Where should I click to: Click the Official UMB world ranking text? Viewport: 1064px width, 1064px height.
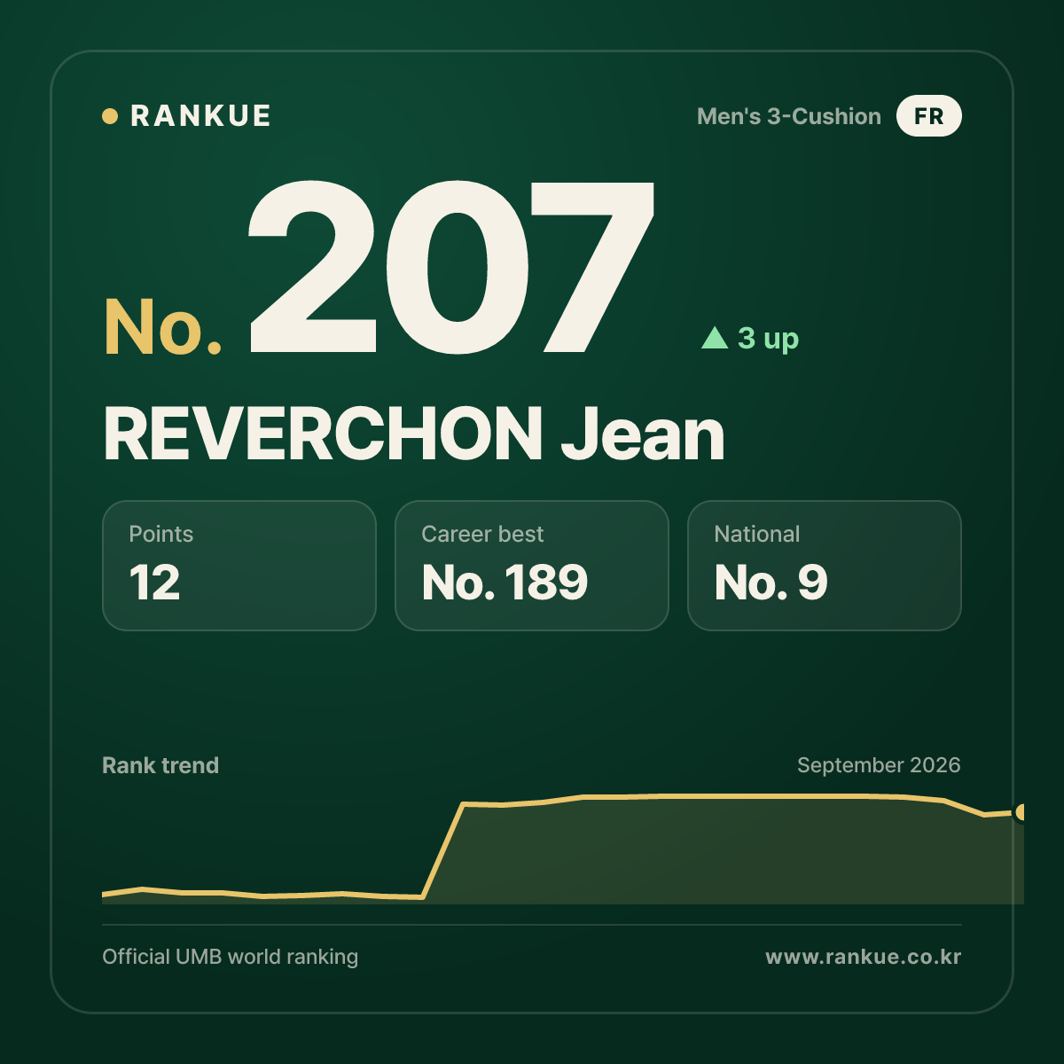231,957
